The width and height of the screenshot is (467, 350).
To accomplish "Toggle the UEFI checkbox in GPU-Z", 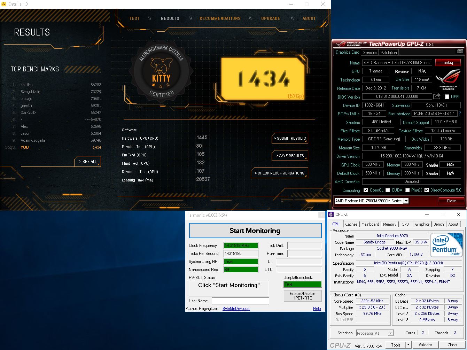I will point(447,97).
